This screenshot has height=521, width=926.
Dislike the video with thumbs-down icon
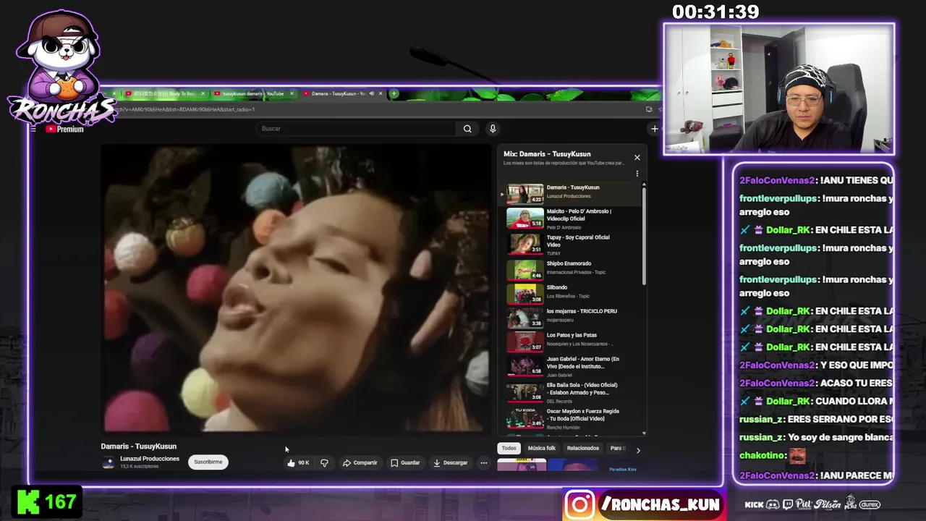[324, 462]
